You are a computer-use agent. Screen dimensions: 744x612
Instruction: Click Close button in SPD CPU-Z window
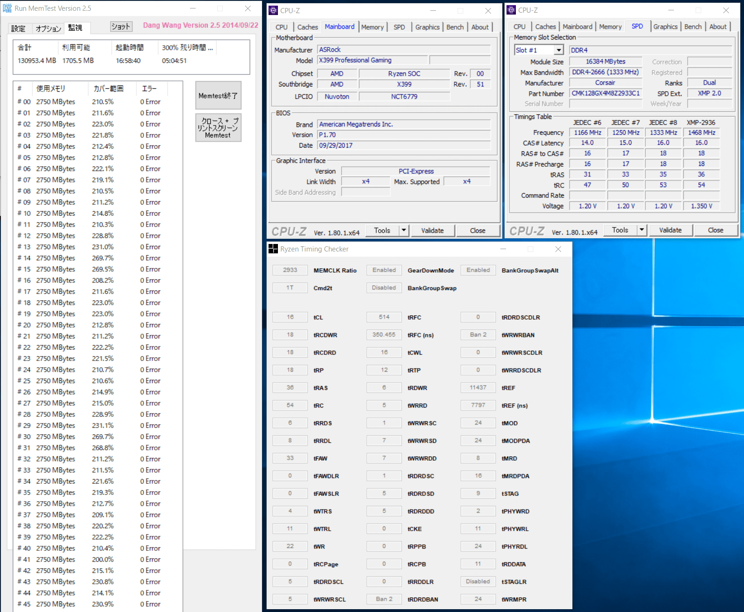coord(716,230)
